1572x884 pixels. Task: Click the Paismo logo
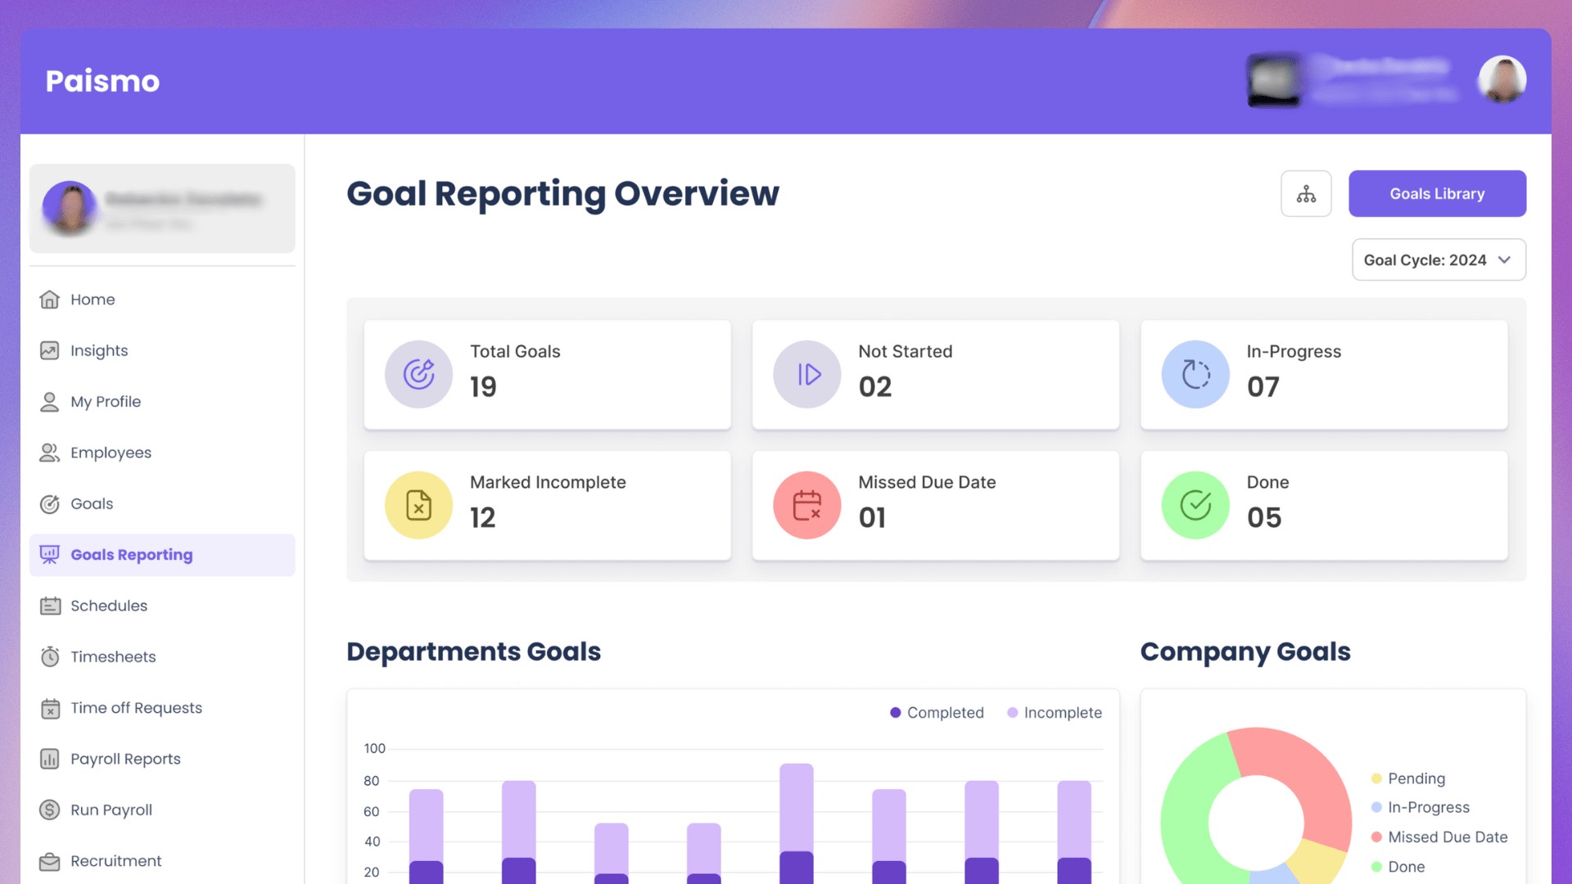pos(102,81)
